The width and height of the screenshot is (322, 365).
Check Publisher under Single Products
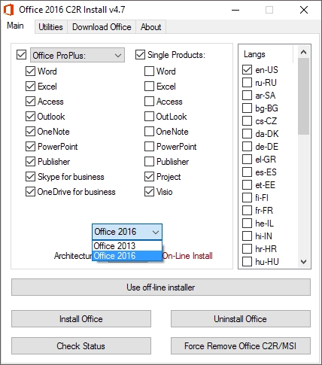[149, 162]
